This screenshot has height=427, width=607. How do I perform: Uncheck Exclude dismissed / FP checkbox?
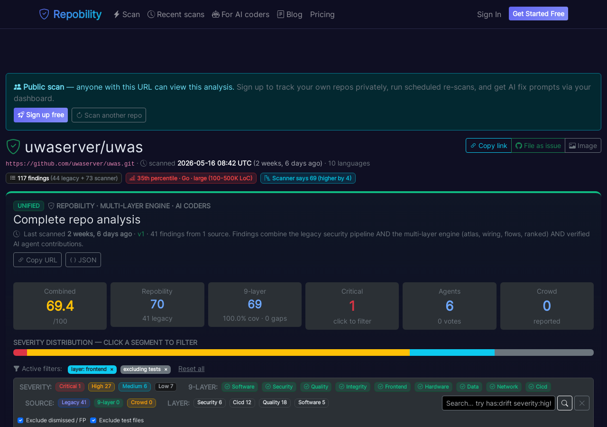pos(20,420)
